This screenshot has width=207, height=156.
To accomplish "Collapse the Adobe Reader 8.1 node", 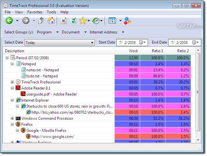I will tap(12, 88).
